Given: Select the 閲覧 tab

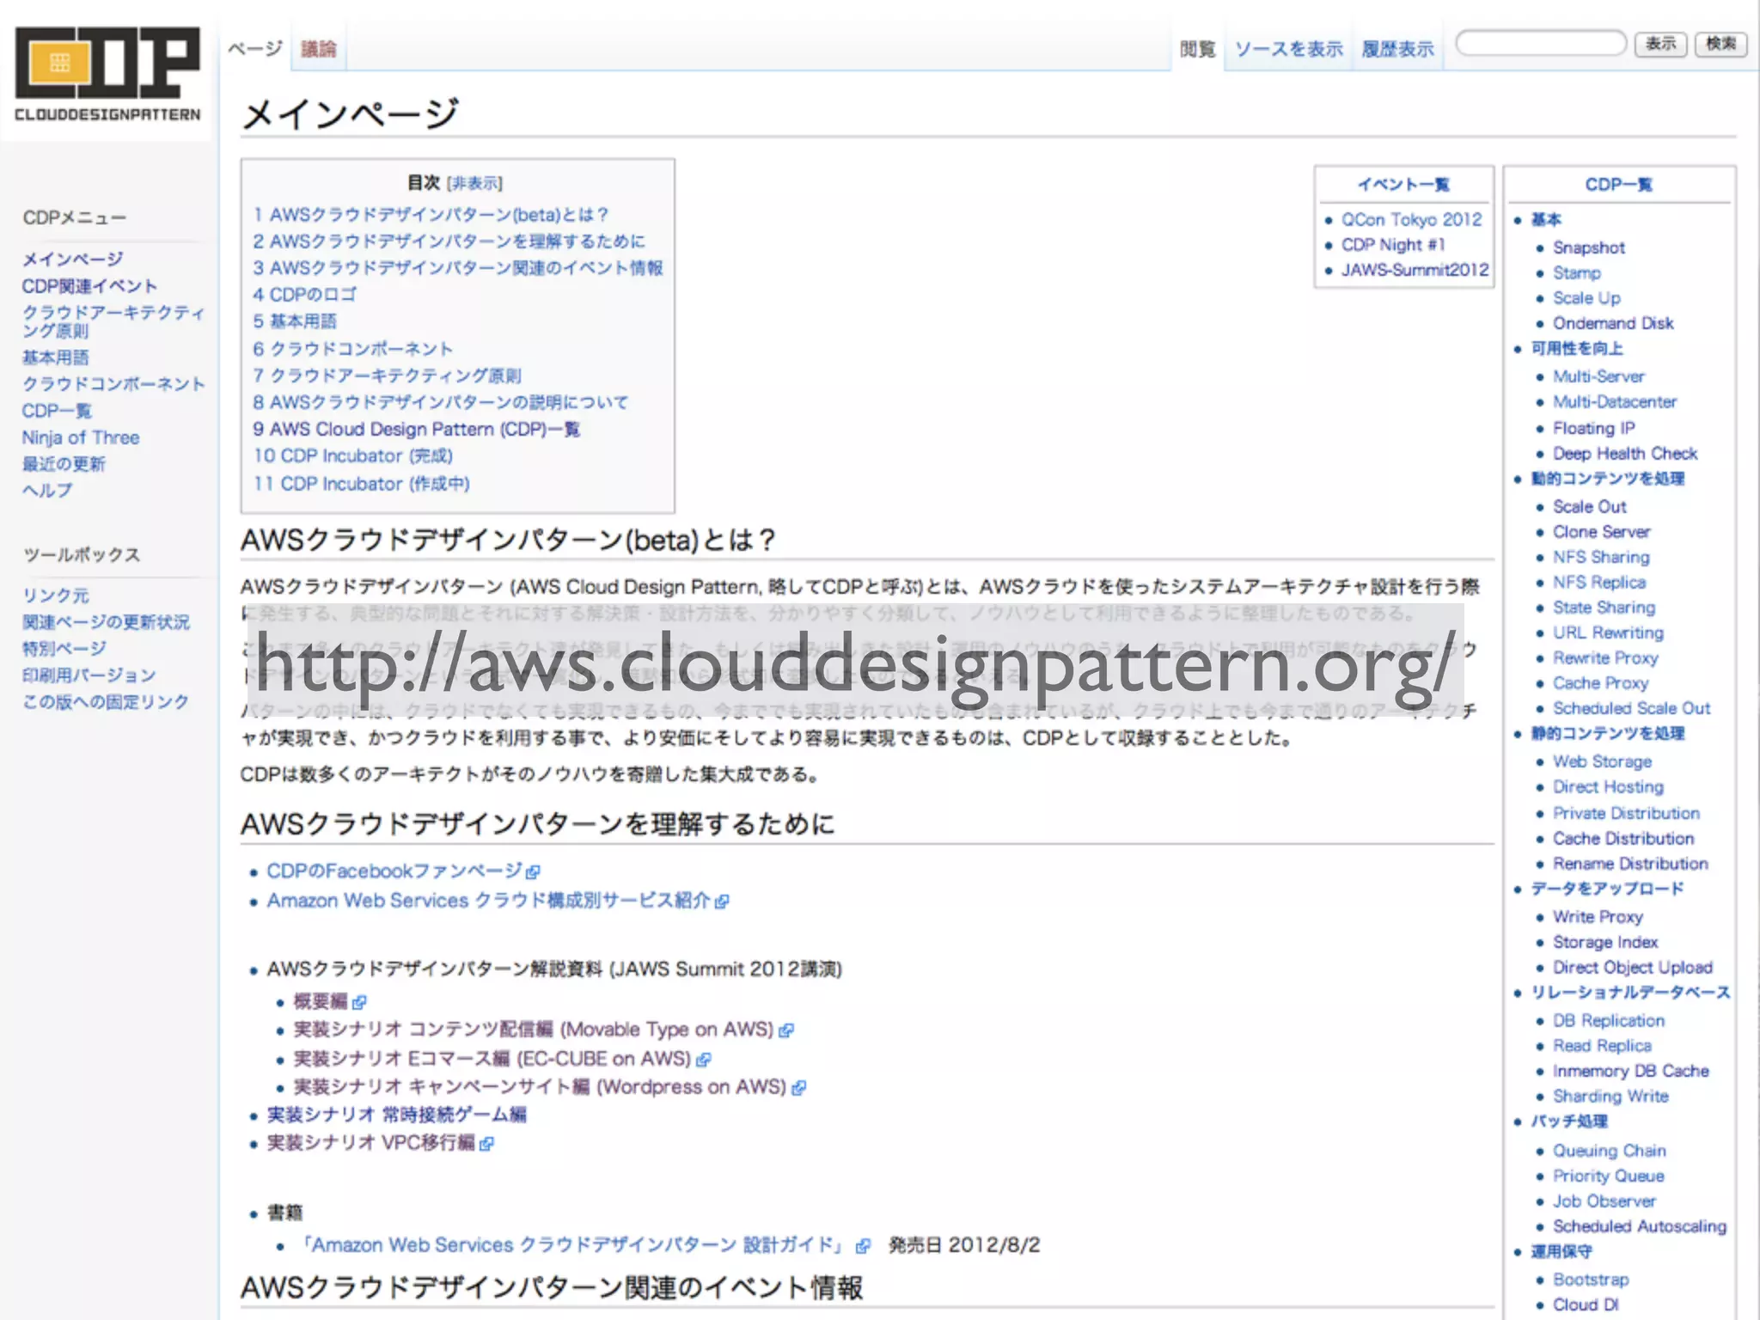Looking at the screenshot, I should point(1197,49).
